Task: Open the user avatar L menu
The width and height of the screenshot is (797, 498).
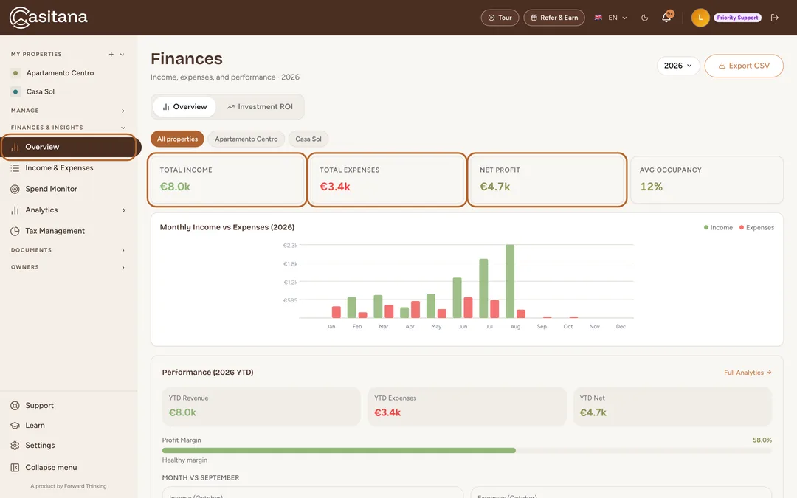Action: (700, 18)
